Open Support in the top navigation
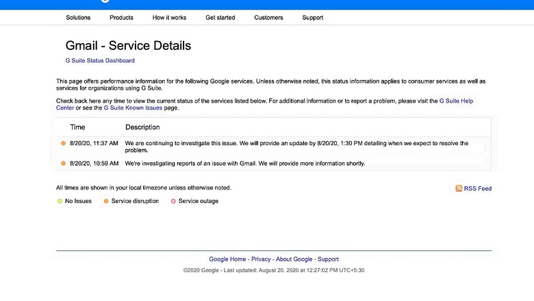 (x=313, y=18)
